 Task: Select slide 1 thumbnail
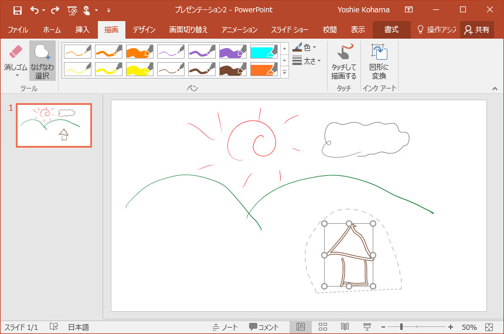tap(54, 125)
